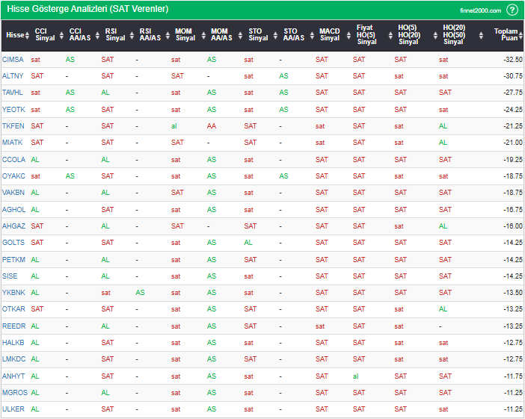The height and width of the screenshot is (419, 525).
Task: Sort by STO Sinyal column arrows
Action: [275, 35]
